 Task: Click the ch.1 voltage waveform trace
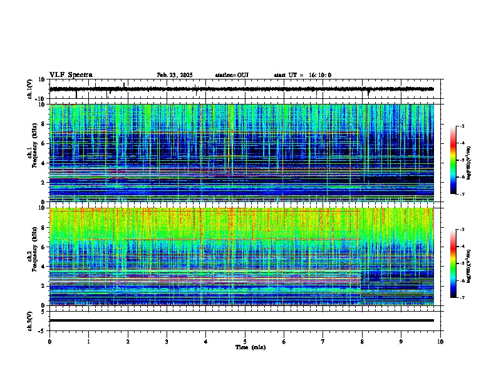[x=242, y=89]
